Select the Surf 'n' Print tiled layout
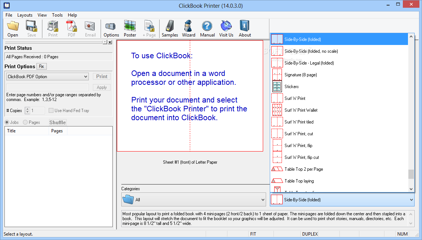 click(339, 122)
